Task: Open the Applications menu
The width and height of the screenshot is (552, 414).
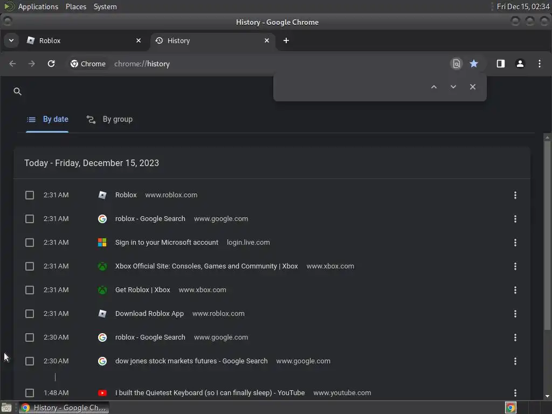Action: 38,6
